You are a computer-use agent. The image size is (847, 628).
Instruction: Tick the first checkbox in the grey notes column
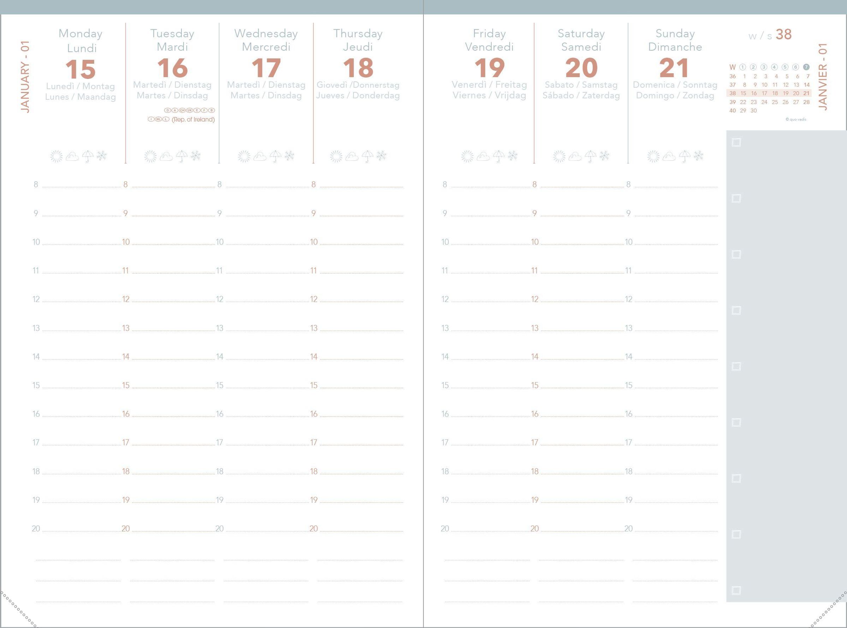(x=736, y=142)
